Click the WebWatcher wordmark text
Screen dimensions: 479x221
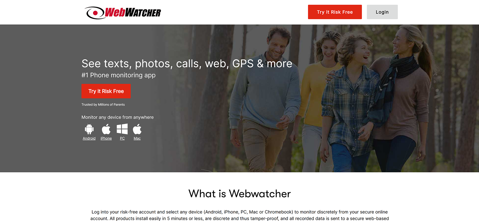[x=133, y=13]
